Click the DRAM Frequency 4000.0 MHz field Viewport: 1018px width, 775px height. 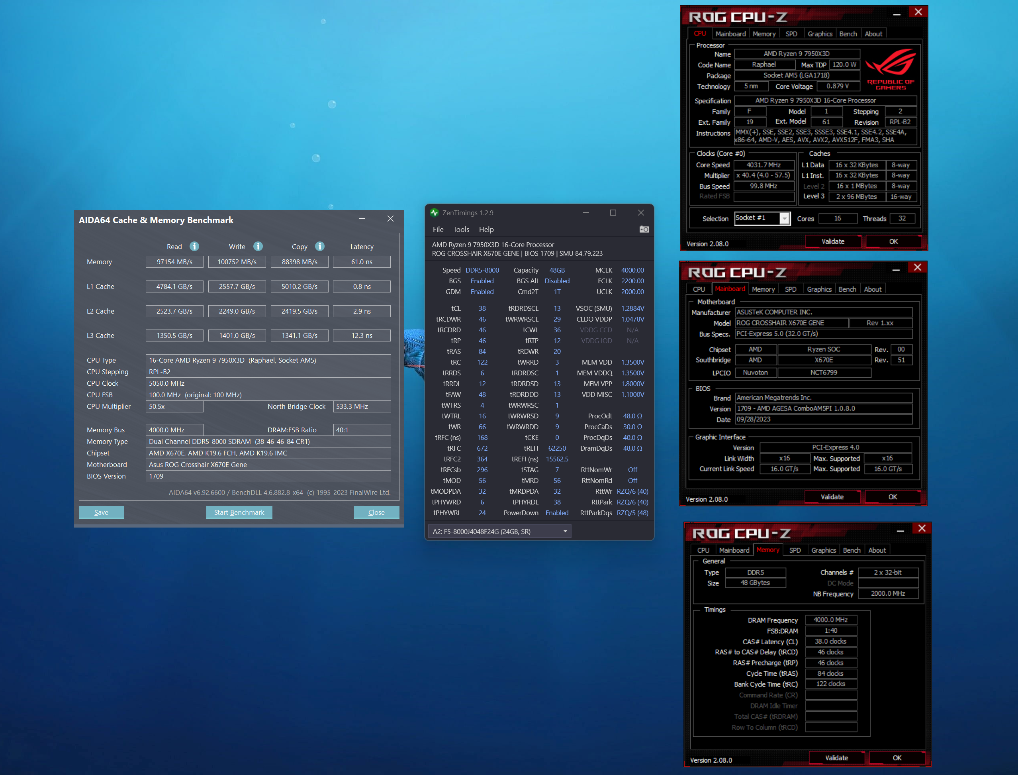[831, 620]
